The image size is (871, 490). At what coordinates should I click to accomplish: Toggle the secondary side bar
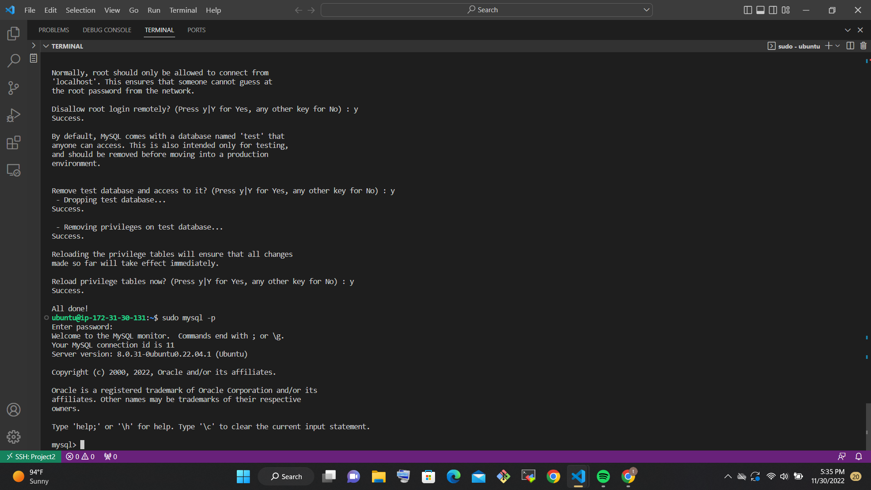point(773,10)
